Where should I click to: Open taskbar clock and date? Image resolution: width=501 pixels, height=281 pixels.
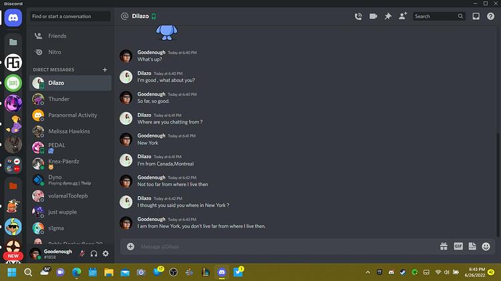coord(475,272)
